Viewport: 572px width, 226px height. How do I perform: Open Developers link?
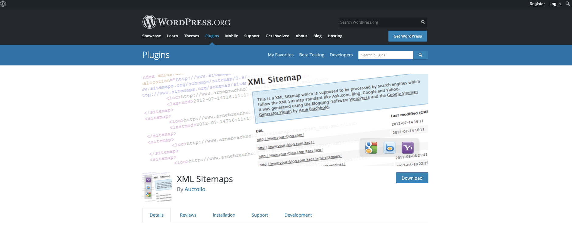pyautogui.click(x=341, y=55)
